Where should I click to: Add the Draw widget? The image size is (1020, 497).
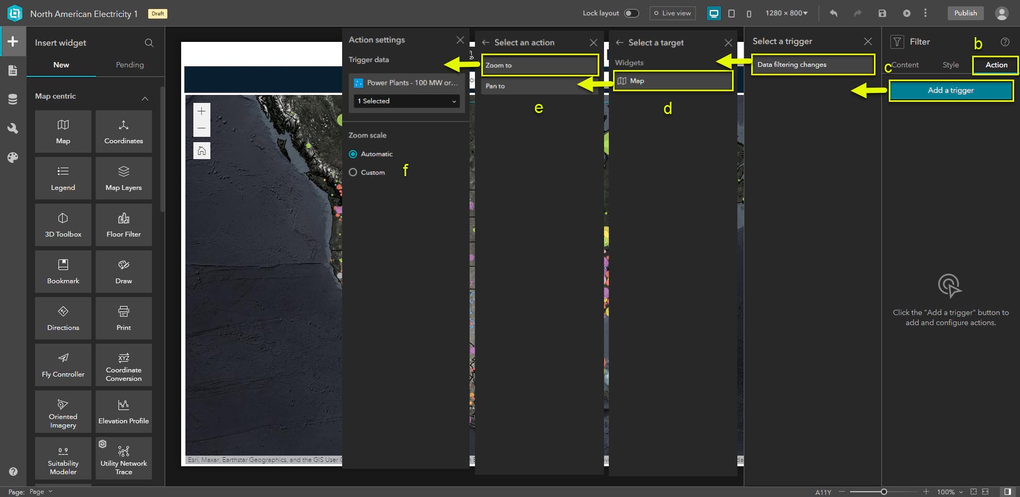pyautogui.click(x=123, y=271)
